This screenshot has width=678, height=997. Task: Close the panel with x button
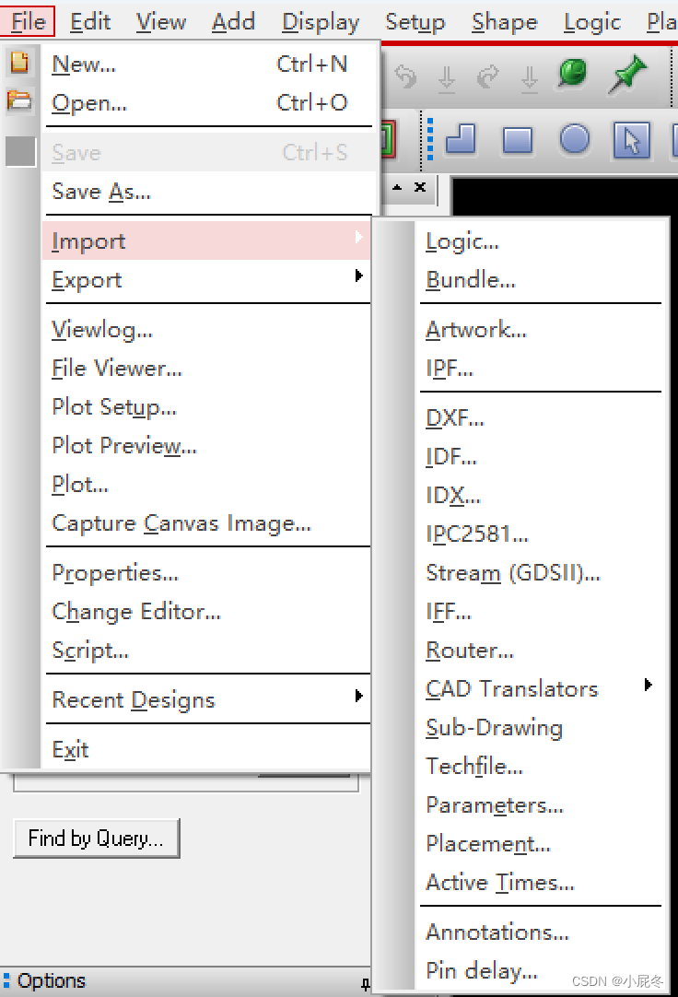420,187
